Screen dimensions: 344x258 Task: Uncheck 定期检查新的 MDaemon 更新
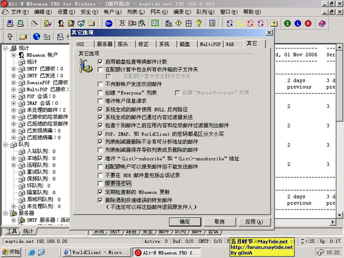click(x=101, y=192)
